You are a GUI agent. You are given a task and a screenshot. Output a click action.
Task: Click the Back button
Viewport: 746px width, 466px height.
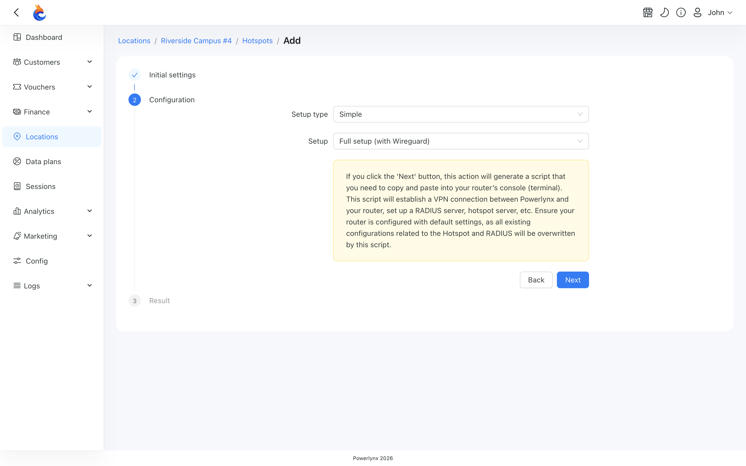[x=536, y=280]
